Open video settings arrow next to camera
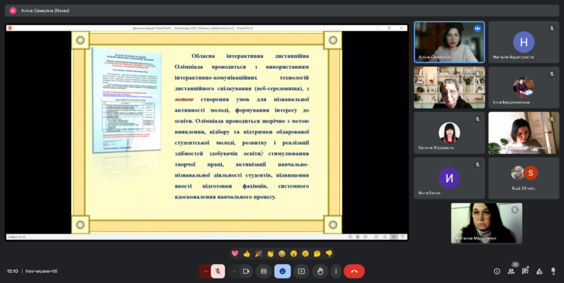 [x=234, y=271]
